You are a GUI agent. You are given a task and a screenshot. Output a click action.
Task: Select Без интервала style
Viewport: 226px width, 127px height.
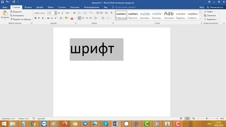pyautogui.click(x=133, y=16)
